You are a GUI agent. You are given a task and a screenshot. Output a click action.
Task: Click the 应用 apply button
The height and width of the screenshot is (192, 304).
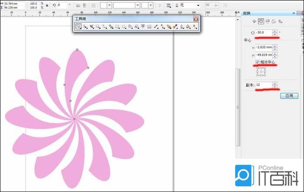(x=289, y=96)
